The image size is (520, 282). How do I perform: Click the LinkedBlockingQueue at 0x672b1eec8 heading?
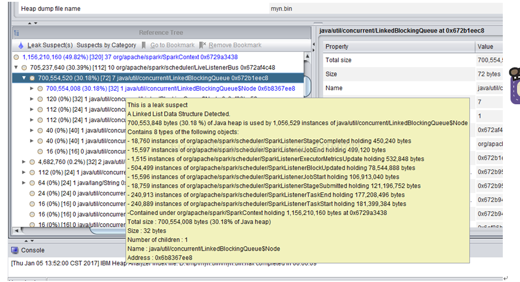(401, 31)
